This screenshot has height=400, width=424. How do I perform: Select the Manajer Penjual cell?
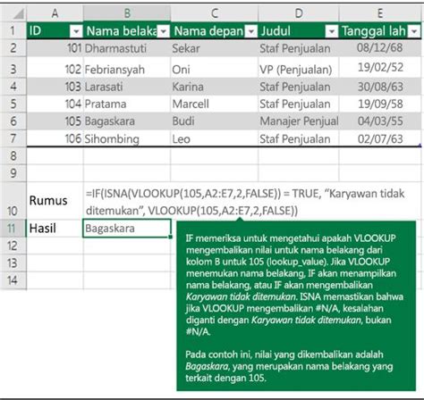(x=299, y=121)
